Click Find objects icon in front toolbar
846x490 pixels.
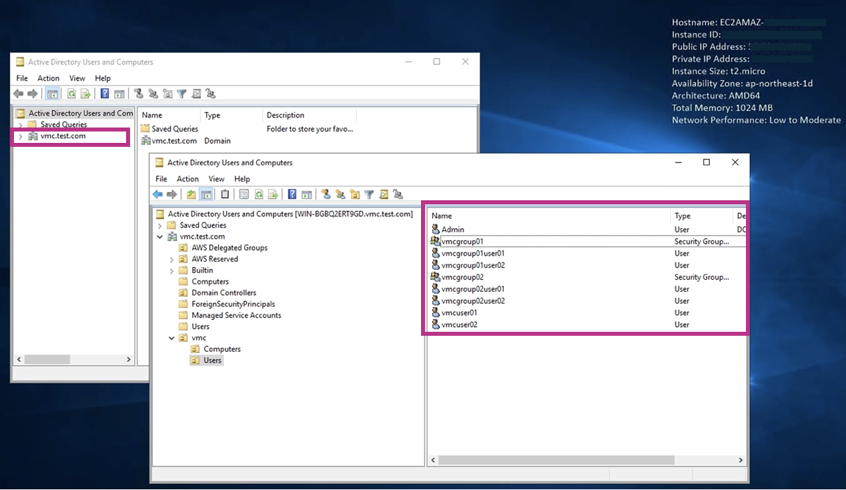click(384, 194)
